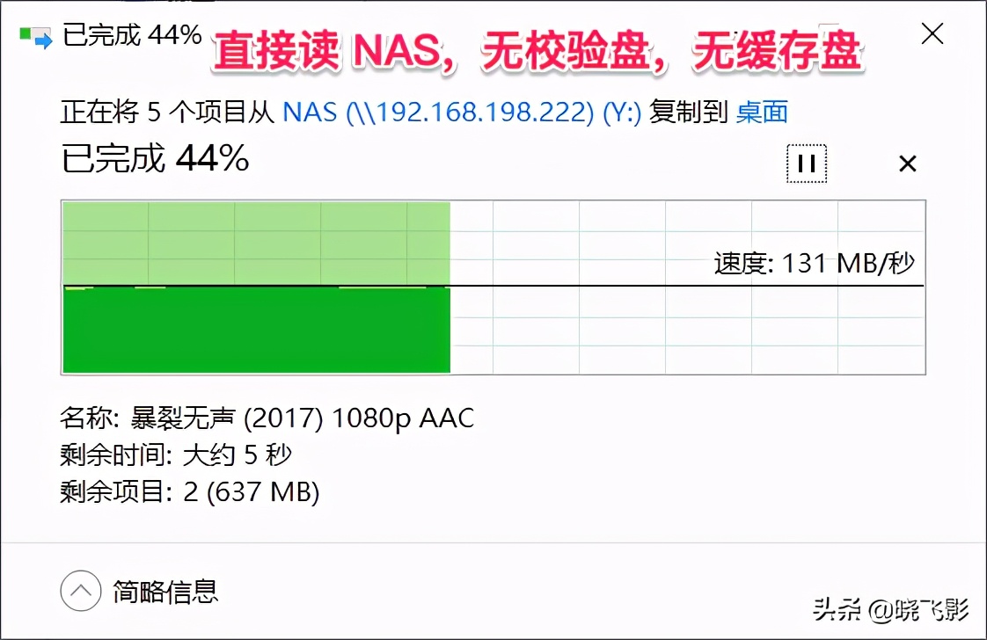Click the dotted-focus pause control
987x640 pixels.
coord(806,164)
